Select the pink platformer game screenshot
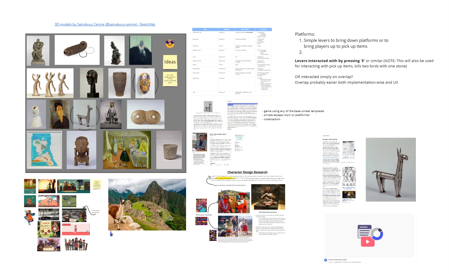This screenshot has height=274, width=449. (76, 229)
